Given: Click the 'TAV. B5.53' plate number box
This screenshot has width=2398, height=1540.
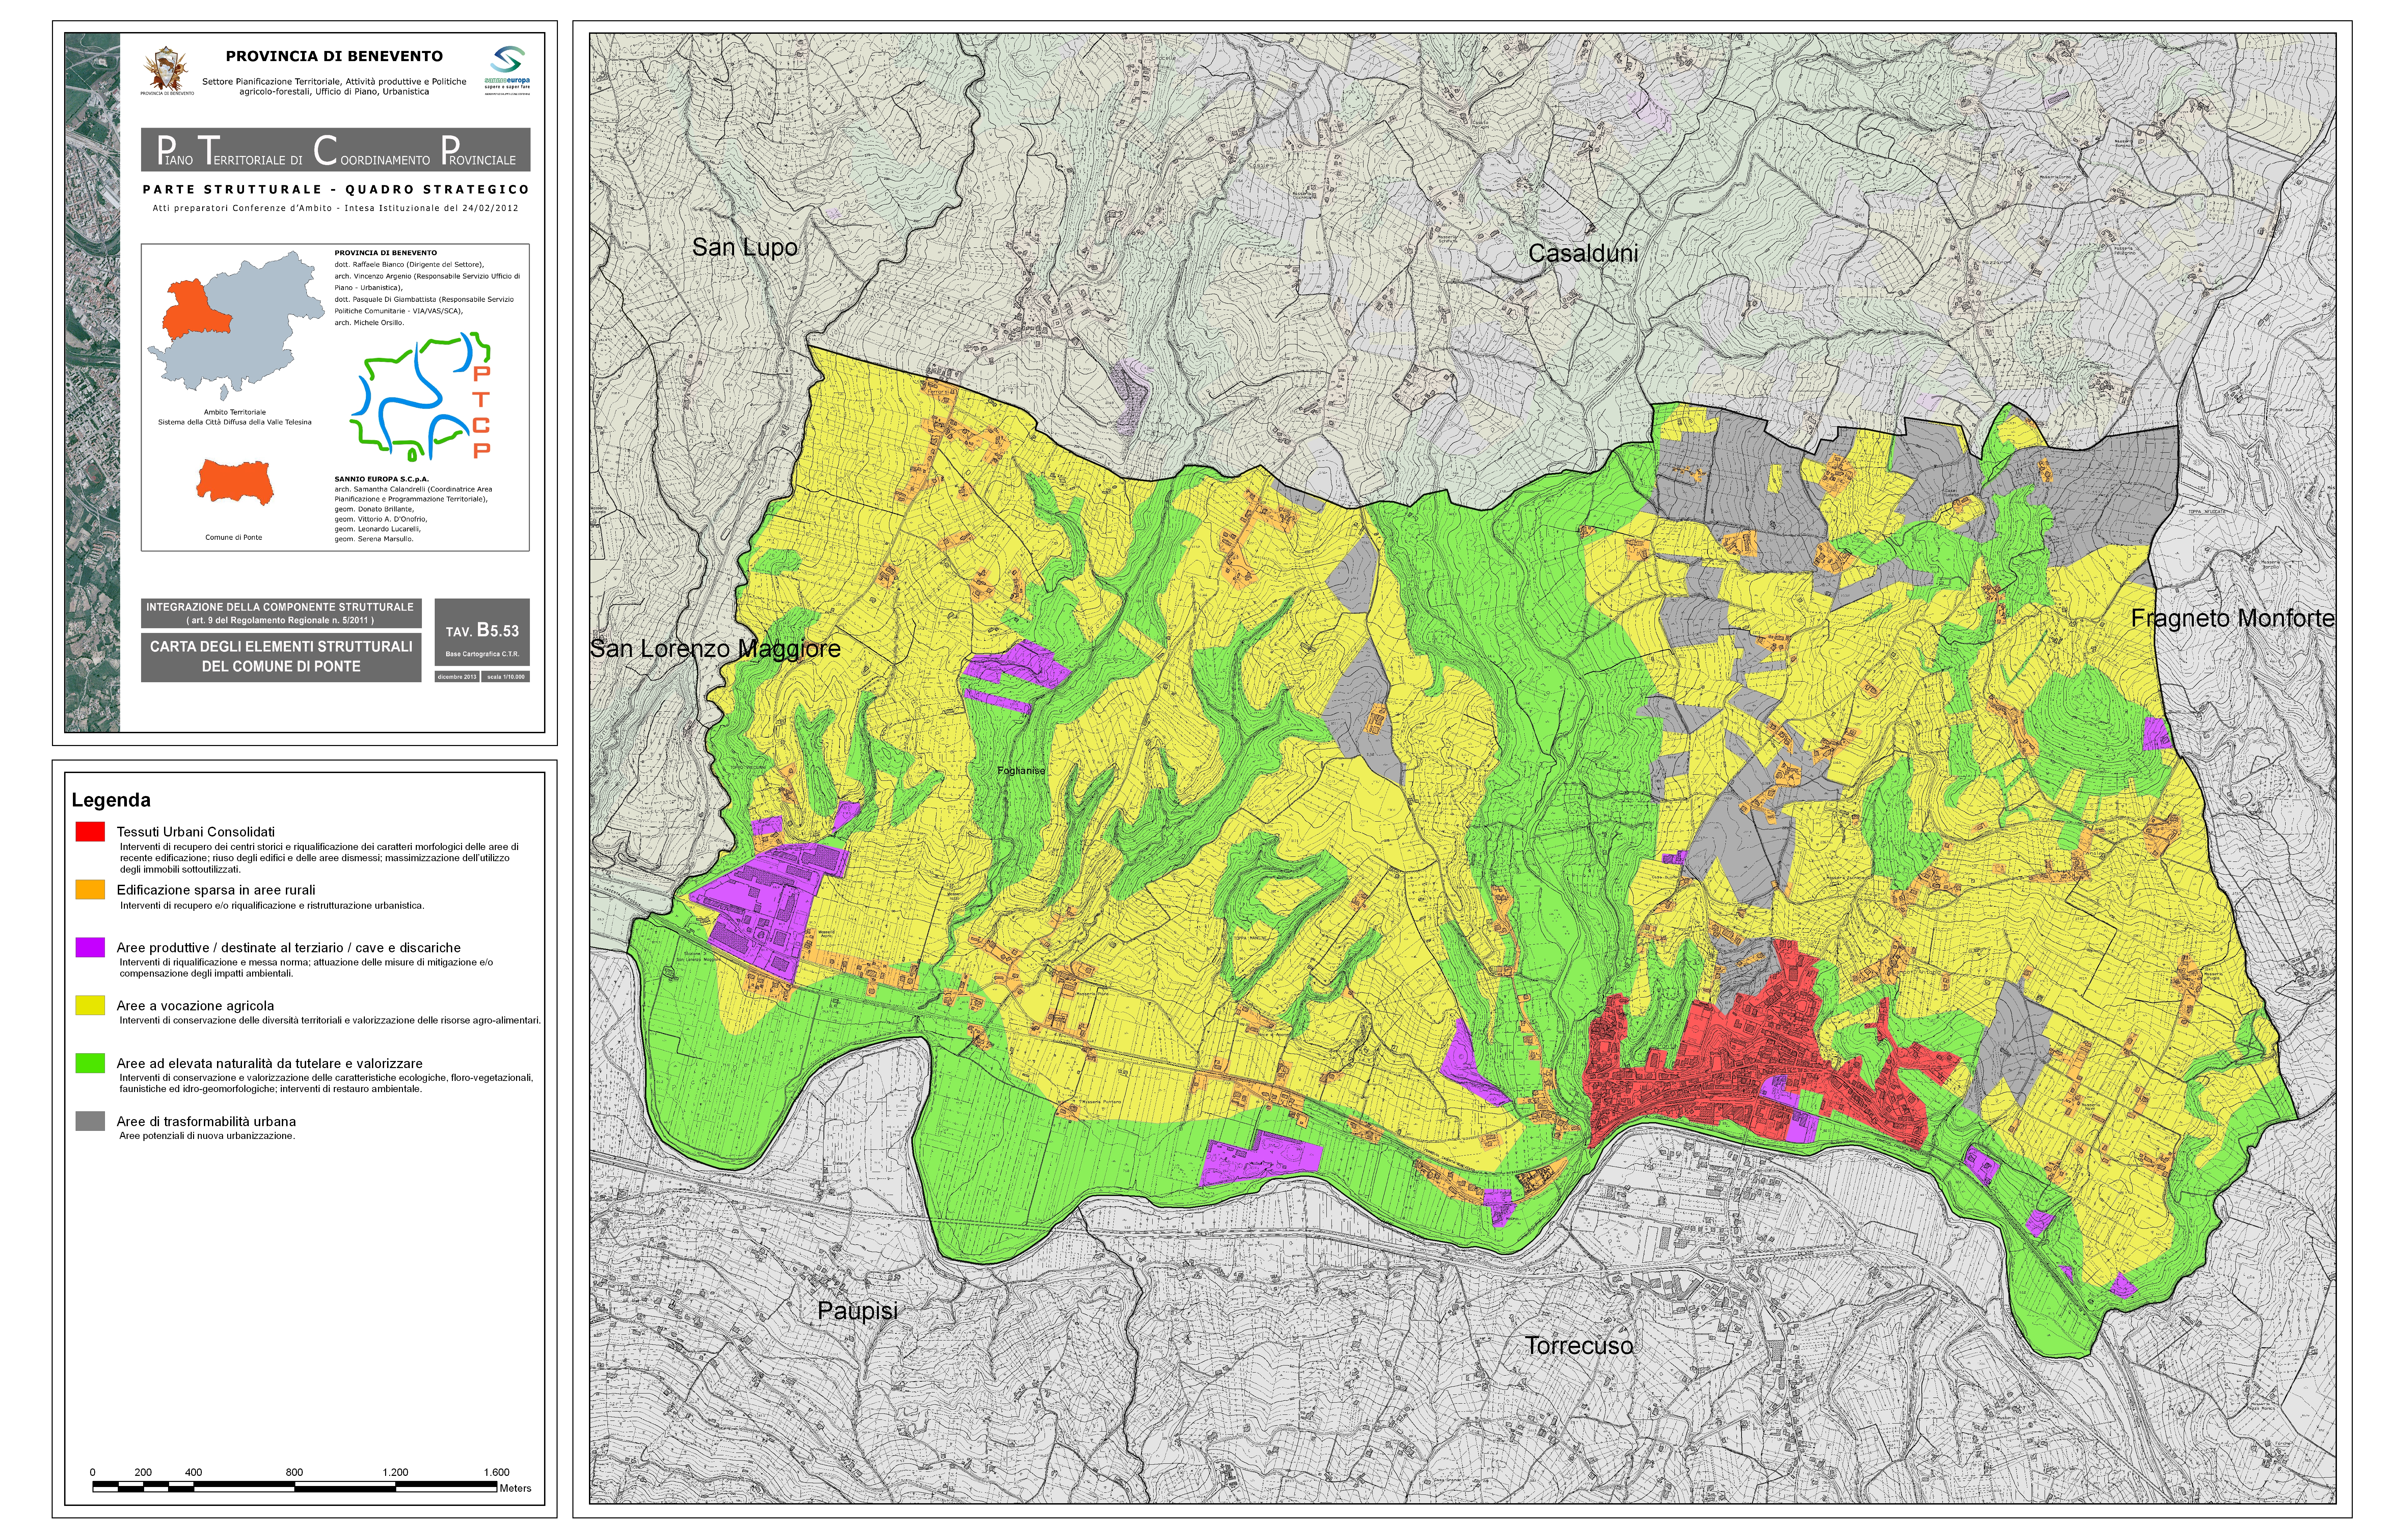Looking at the screenshot, I should point(483,632).
